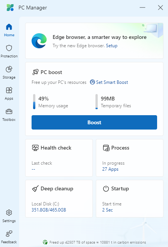Click the Startup power icon

click(x=106, y=188)
